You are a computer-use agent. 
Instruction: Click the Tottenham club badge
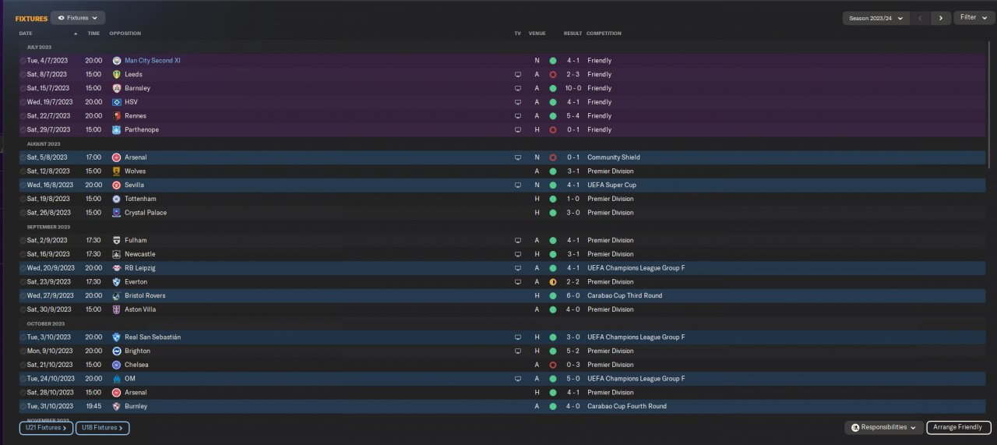[117, 200]
